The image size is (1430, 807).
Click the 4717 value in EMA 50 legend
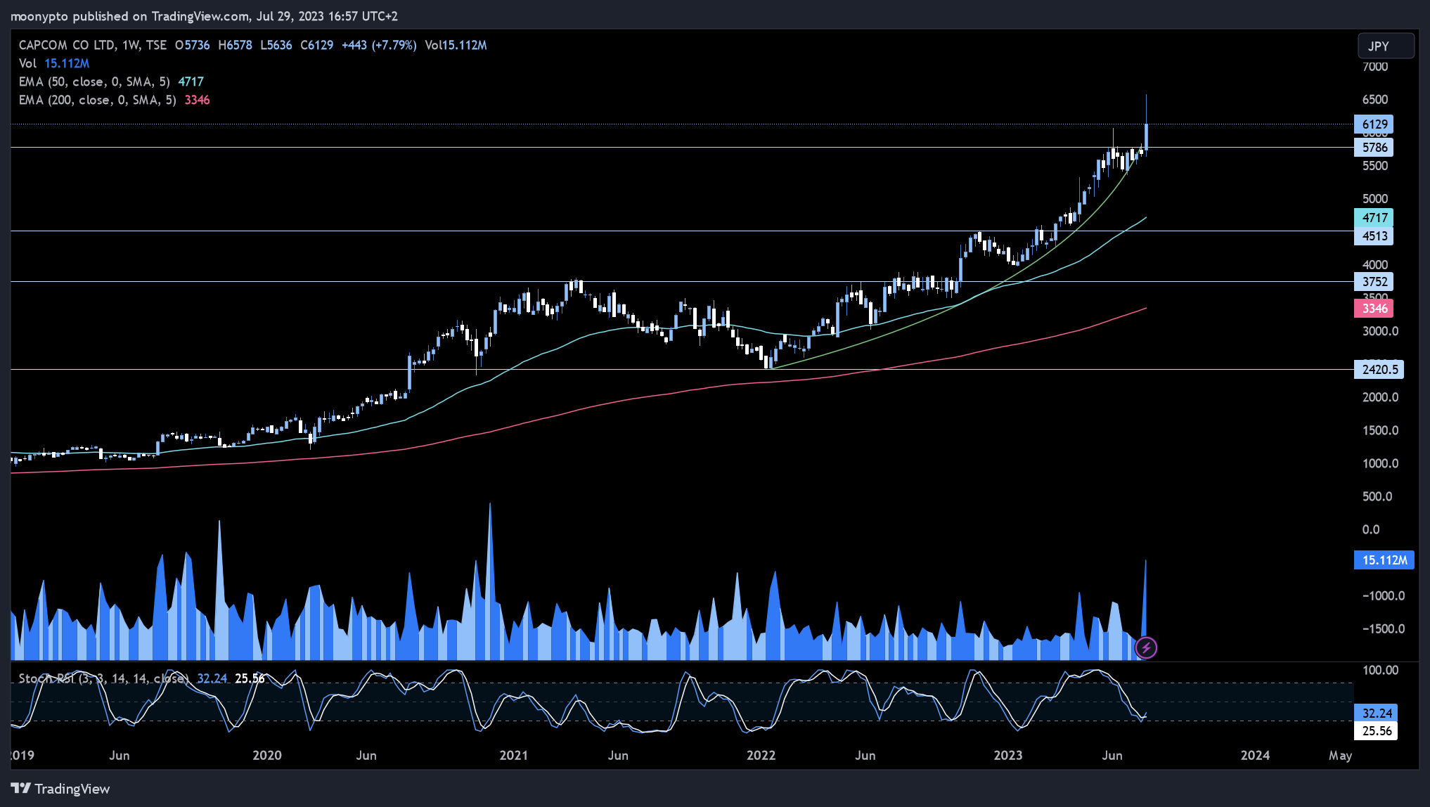pyautogui.click(x=191, y=82)
